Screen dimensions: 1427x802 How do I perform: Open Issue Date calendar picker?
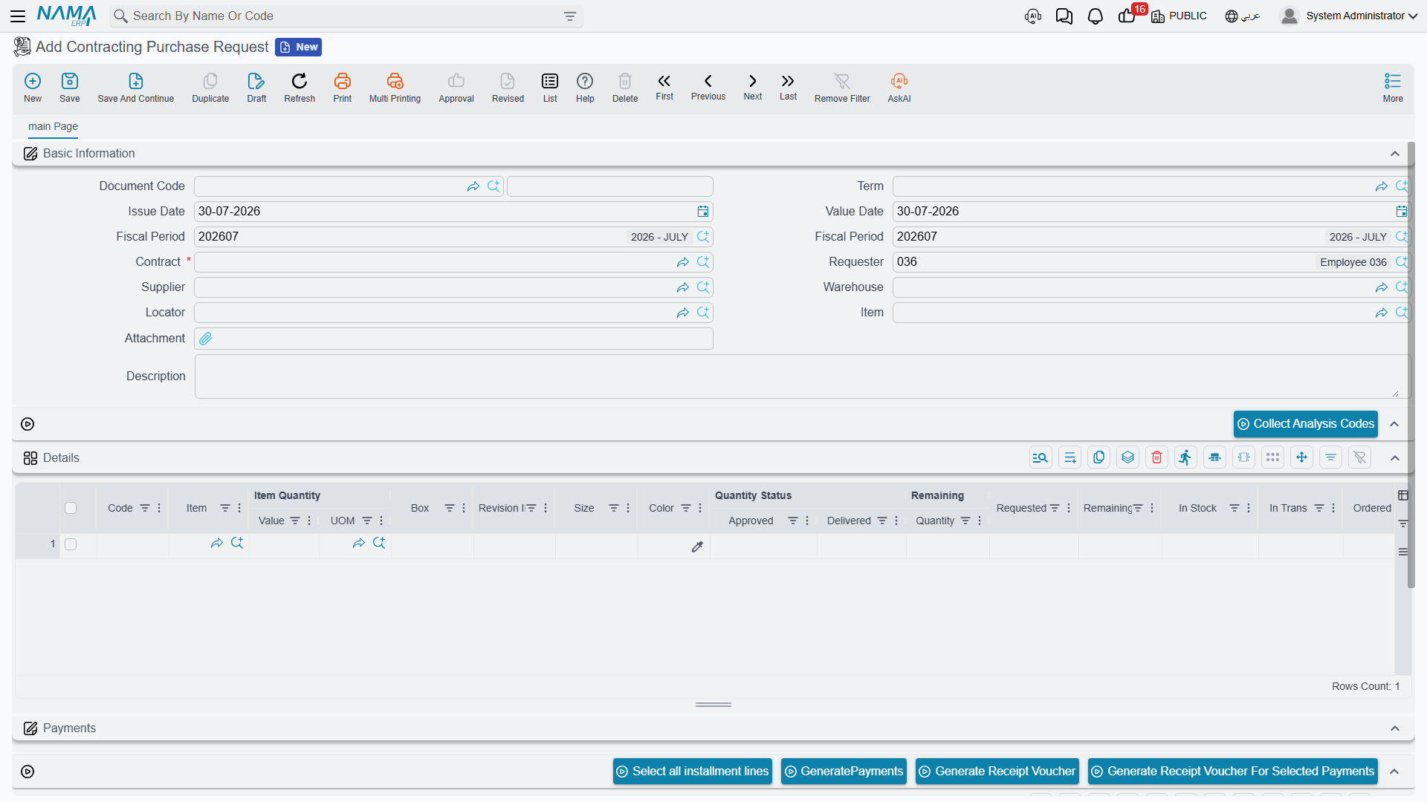[x=703, y=212]
